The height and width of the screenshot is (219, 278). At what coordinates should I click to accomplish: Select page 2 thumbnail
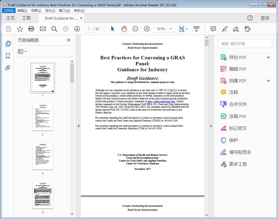pyautogui.click(x=42, y=118)
